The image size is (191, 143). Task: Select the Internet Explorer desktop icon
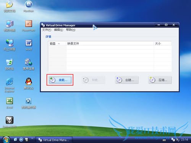point(10,85)
